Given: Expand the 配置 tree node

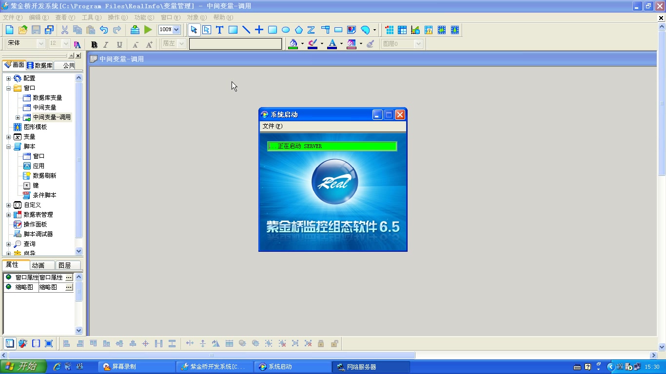Looking at the screenshot, I should click(8, 78).
